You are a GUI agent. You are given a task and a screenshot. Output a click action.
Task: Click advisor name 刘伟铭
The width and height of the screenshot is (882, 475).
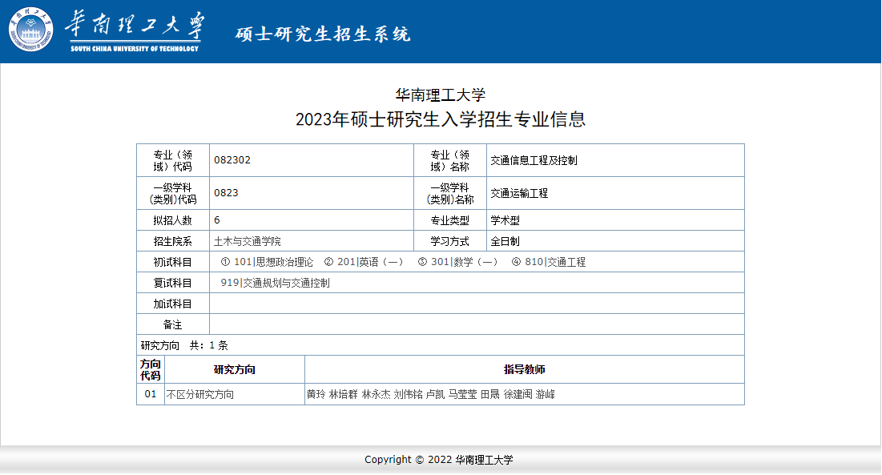tap(409, 395)
